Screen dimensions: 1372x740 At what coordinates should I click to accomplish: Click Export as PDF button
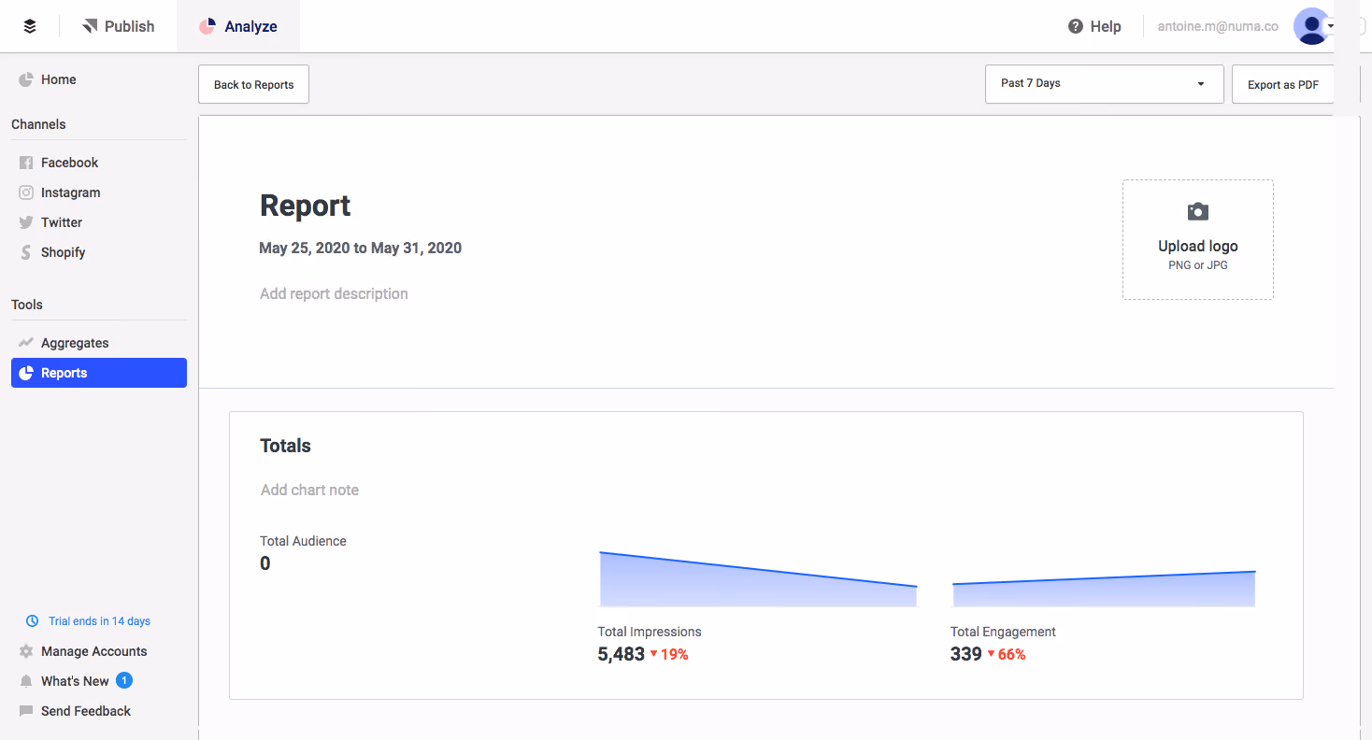1283,84
